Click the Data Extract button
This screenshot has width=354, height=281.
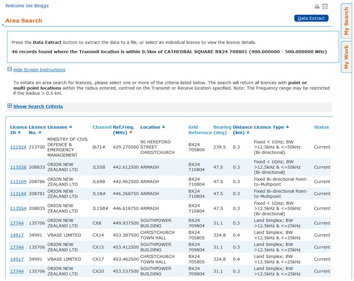(x=311, y=18)
